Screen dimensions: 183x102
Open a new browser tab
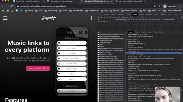[151, 1]
